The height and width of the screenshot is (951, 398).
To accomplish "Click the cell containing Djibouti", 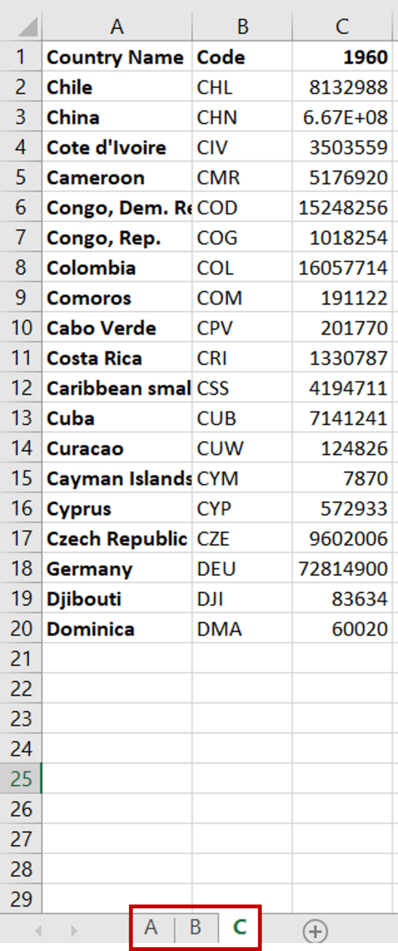I will (x=117, y=599).
